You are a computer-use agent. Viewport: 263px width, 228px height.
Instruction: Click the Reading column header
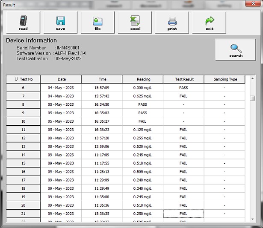click(143, 79)
